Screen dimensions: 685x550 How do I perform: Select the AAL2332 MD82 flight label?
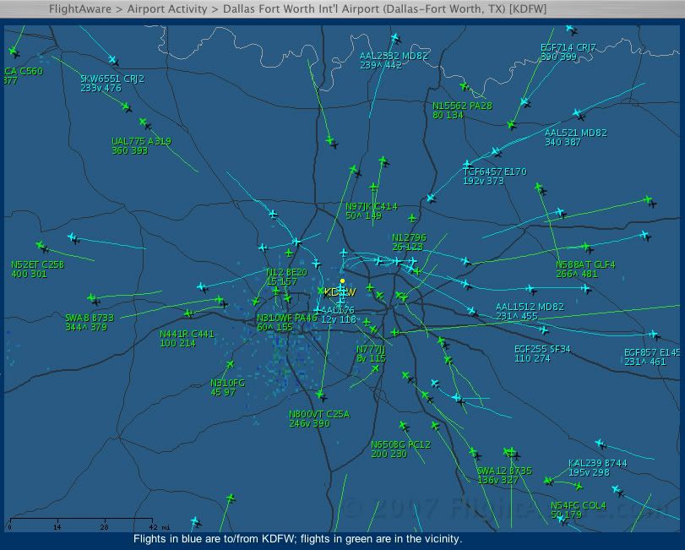point(394,60)
